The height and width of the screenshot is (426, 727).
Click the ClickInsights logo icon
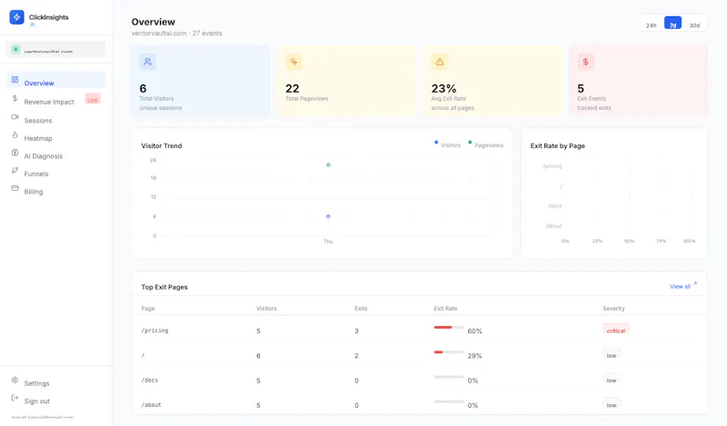16,17
